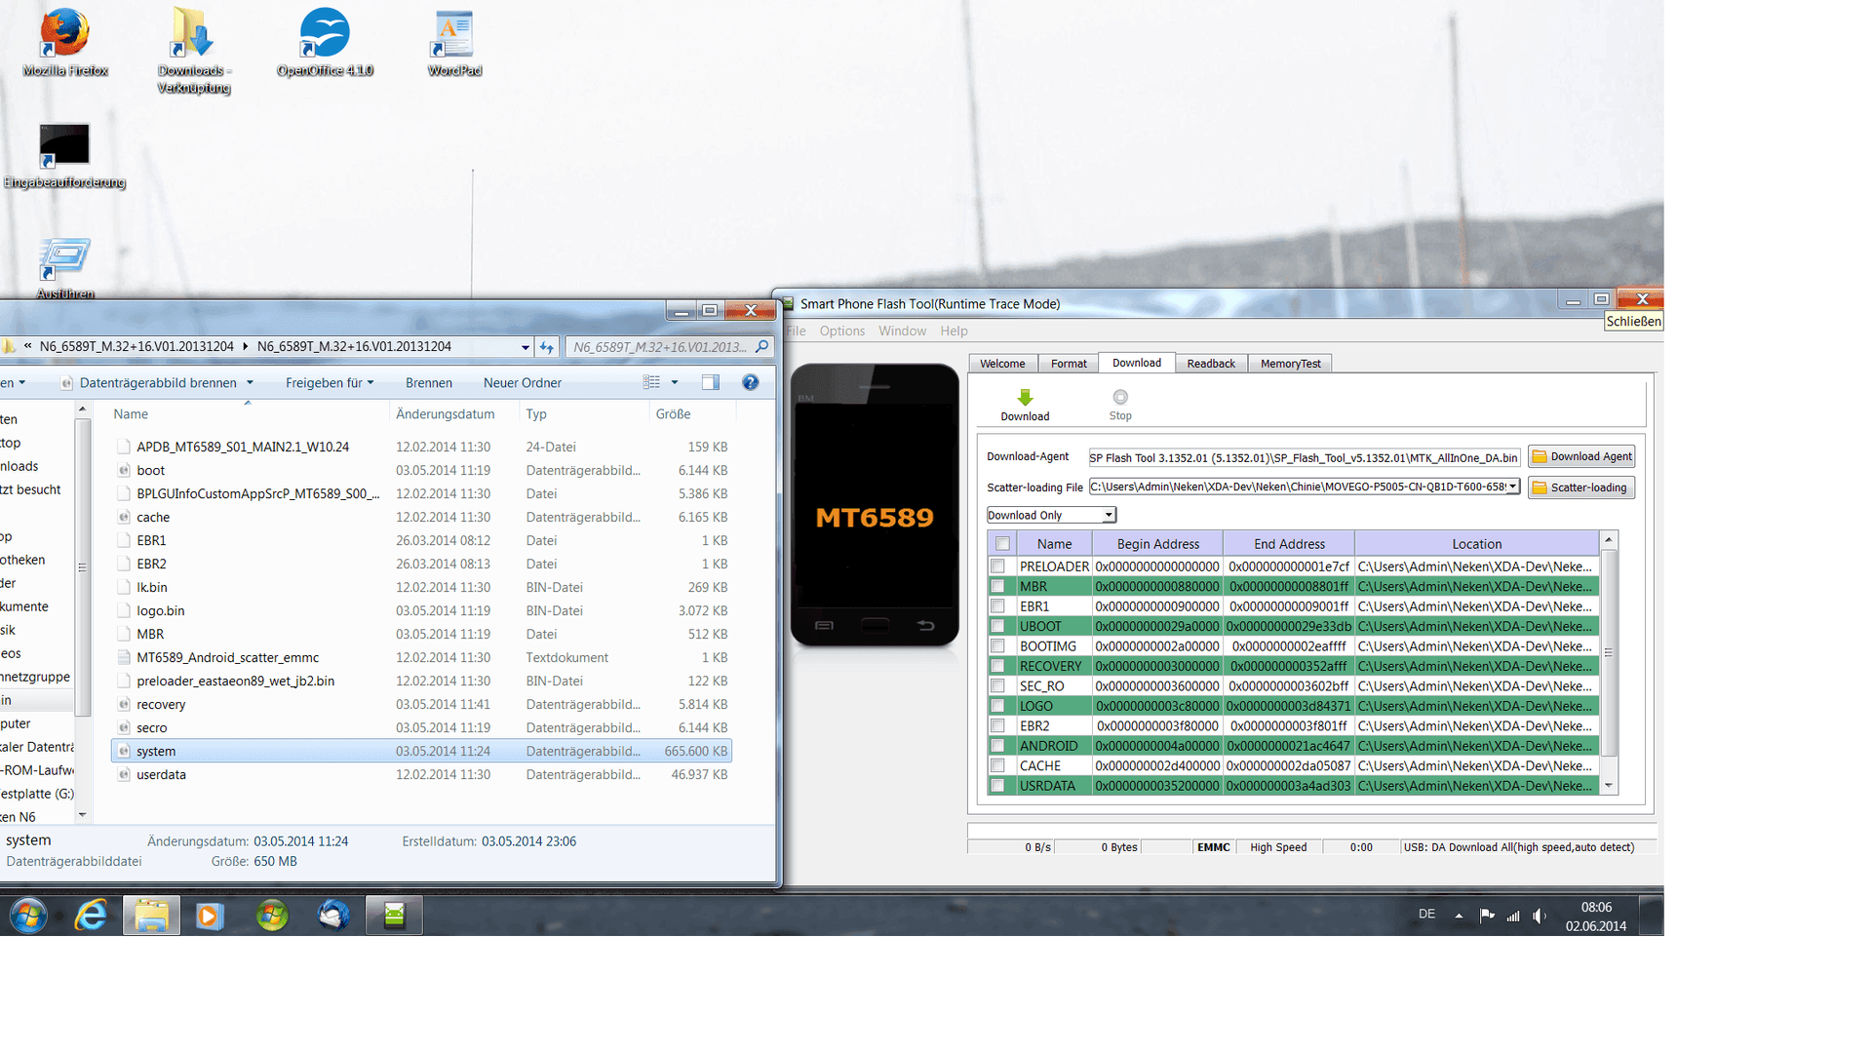Open the Help menu in Flash Tool
1872x1053 pixels.
click(954, 331)
